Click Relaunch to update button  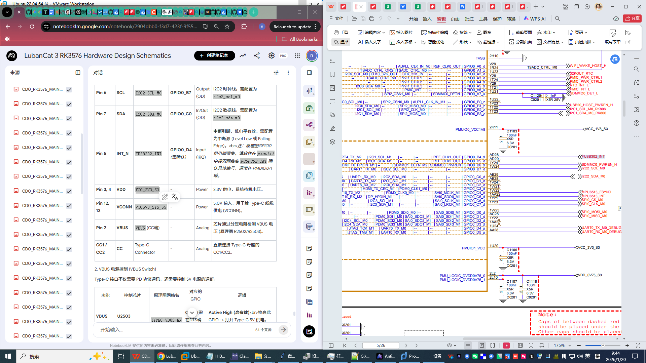tap(292, 27)
